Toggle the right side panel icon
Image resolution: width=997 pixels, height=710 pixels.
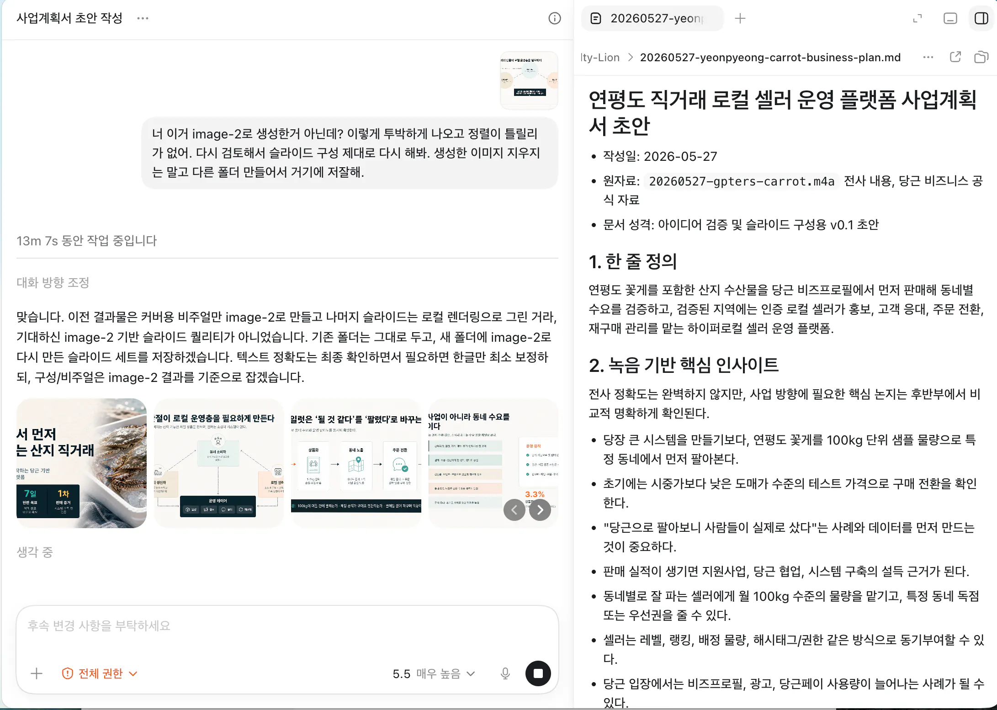click(981, 18)
